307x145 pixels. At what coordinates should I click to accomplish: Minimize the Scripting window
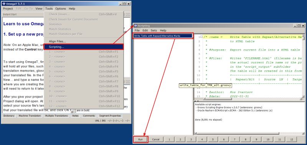click(295, 26)
